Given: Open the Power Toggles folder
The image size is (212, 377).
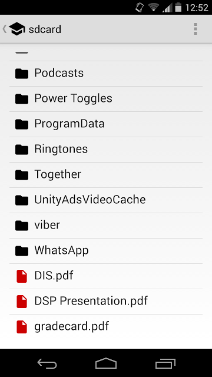Looking at the screenshot, I should (x=106, y=99).
